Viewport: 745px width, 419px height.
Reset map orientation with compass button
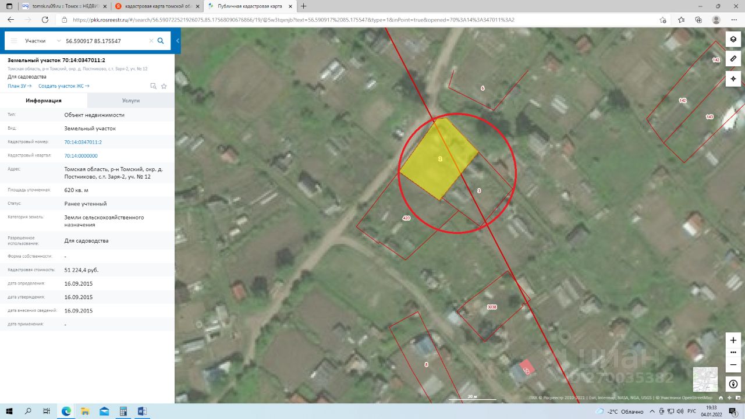tap(733, 384)
